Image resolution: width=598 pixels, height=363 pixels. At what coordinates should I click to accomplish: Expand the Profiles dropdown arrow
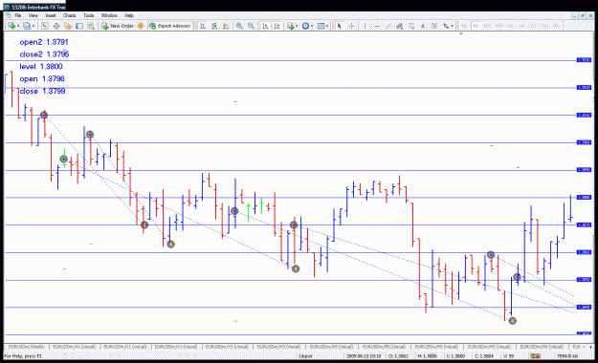pos(33,26)
